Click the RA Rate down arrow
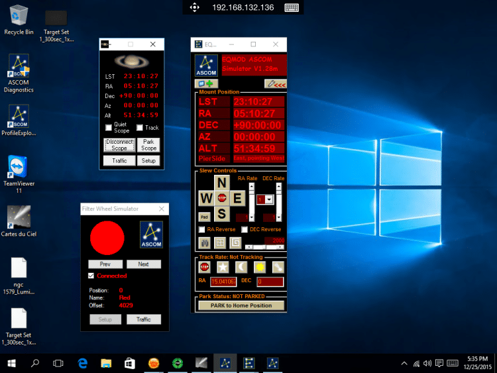Viewport: 497px width, 373px height. point(251,218)
